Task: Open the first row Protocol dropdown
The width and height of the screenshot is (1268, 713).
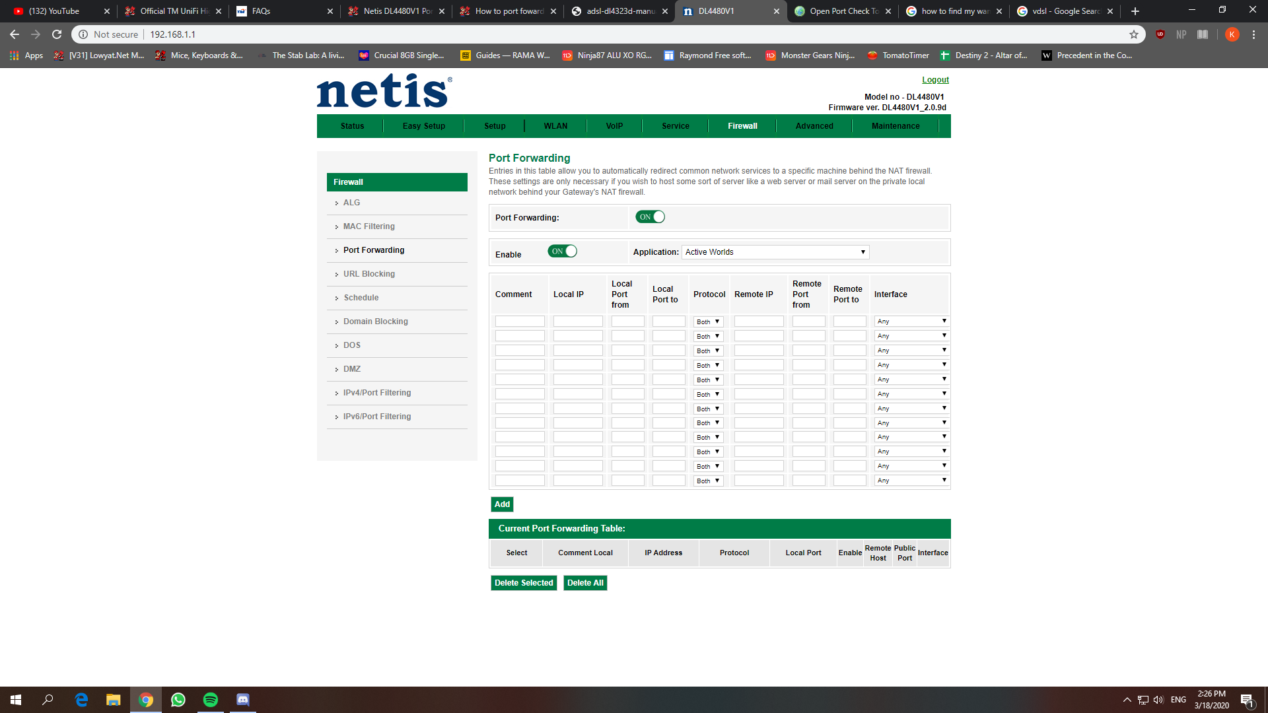Action: [708, 322]
